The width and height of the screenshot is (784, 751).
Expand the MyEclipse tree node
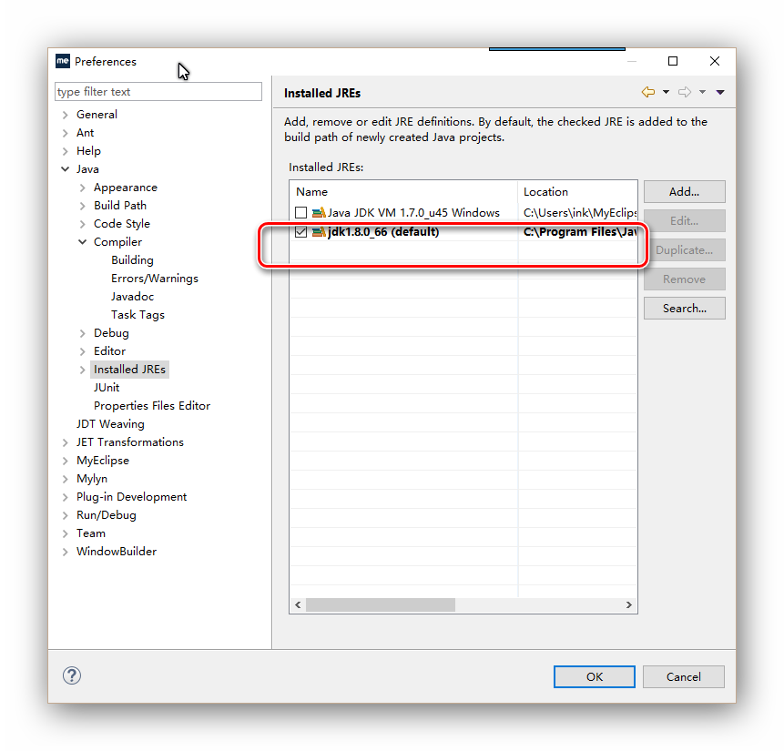pos(65,461)
